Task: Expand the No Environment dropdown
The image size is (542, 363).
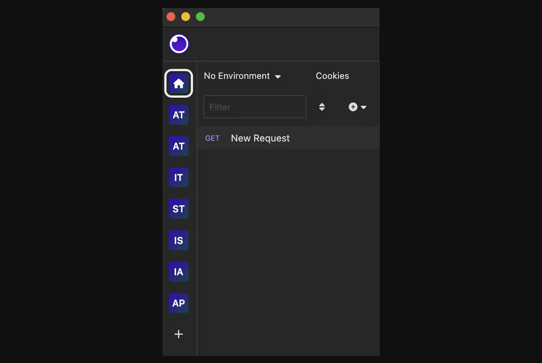Action: coord(242,76)
